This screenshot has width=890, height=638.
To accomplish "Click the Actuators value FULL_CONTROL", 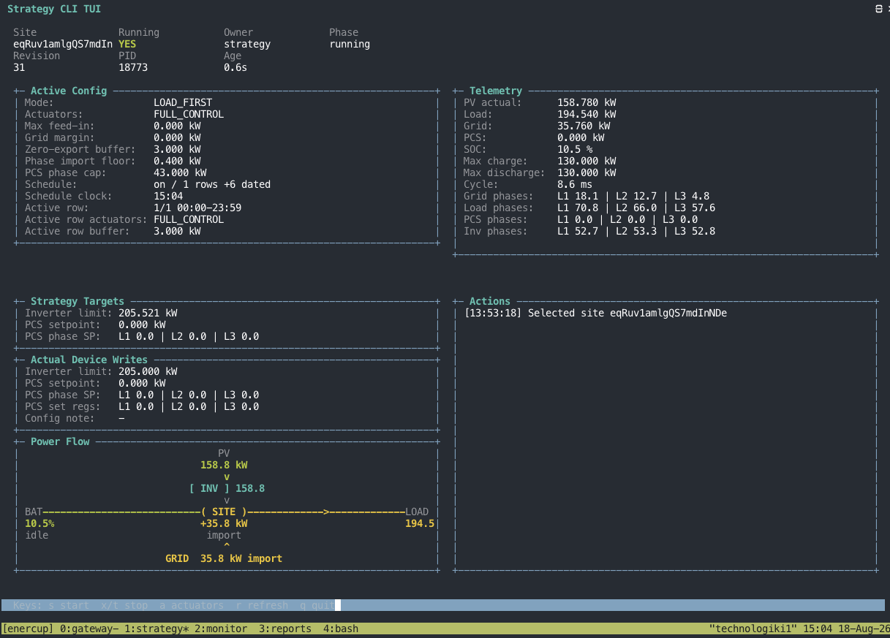I will click(x=189, y=114).
